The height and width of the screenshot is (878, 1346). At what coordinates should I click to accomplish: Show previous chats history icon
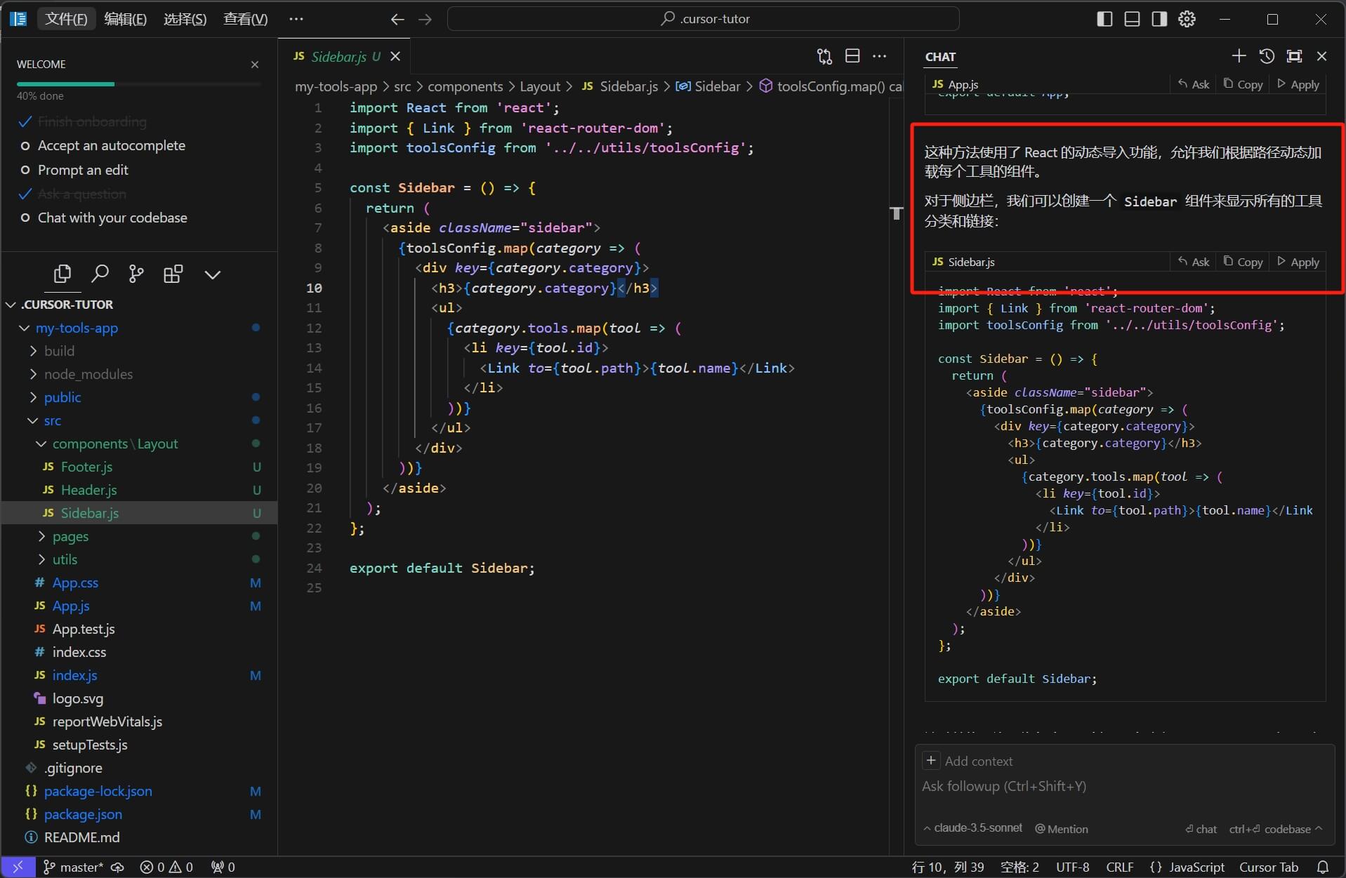click(1266, 56)
